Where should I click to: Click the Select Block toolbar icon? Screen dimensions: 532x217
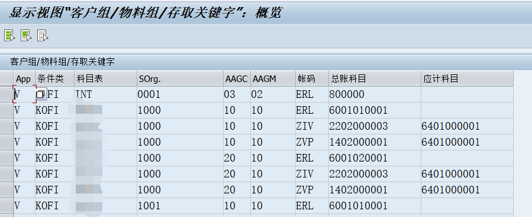click(26, 35)
